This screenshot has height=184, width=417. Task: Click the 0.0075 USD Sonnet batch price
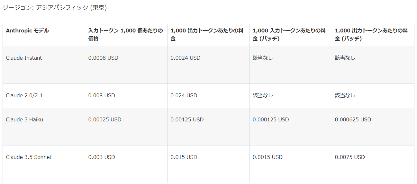coord(350,157)
